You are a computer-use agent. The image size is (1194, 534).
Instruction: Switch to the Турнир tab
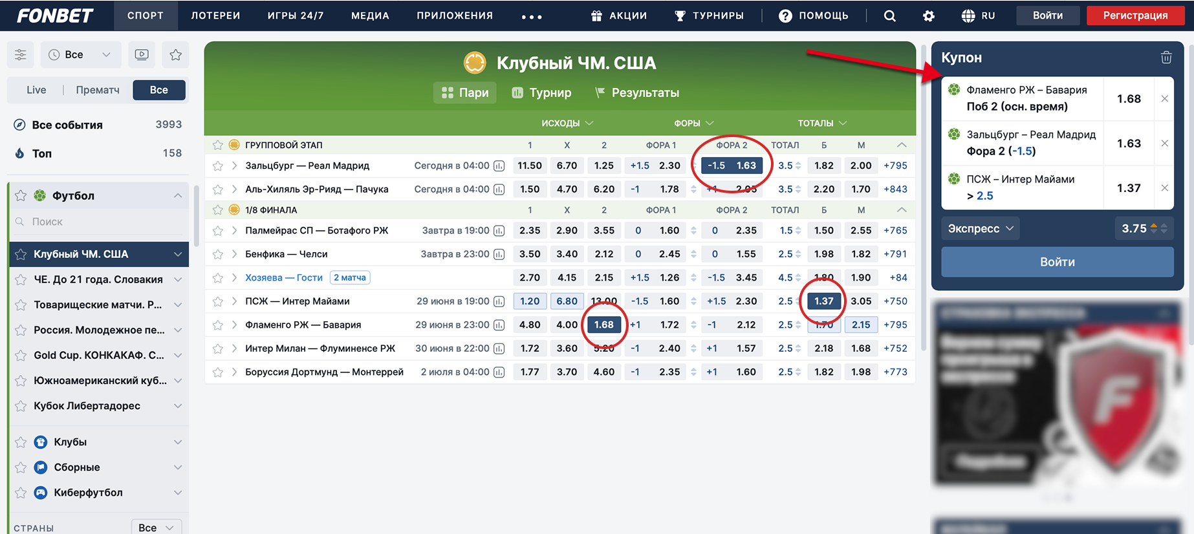point(541,92)
